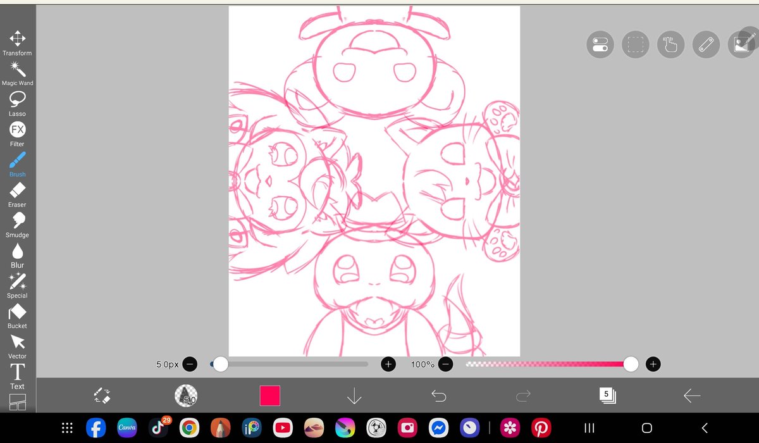Viewport: 759px width, 443px height.
Task: Decrease brush opacity with minus button
Action: point(445,365)
